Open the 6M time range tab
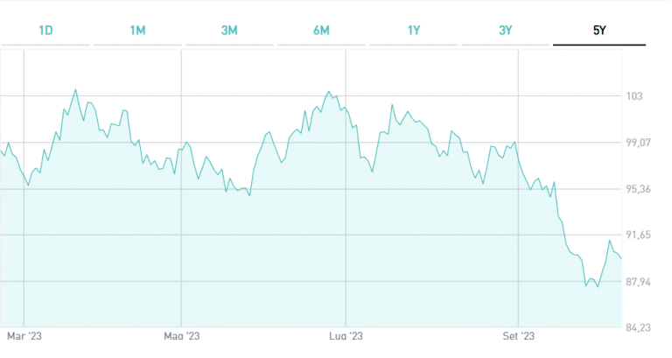 click(321, 31)
